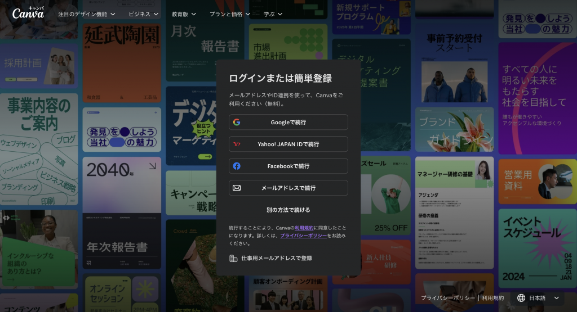The image size is (577, 312).
Task: Continue with the メールアドレスで続行 button
Action: pyautogui.click(x=288, y=188)
